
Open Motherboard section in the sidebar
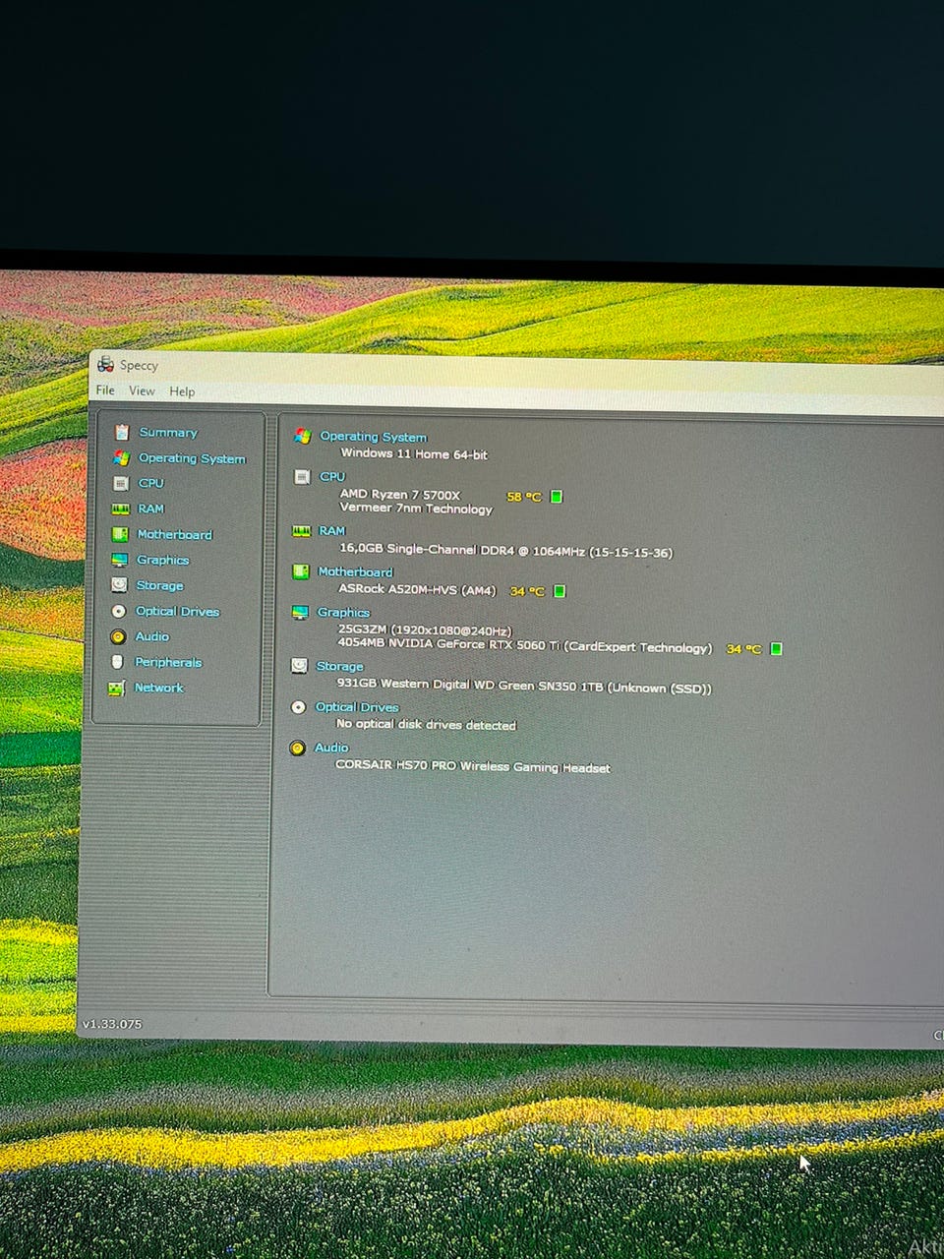coord(175,534)
